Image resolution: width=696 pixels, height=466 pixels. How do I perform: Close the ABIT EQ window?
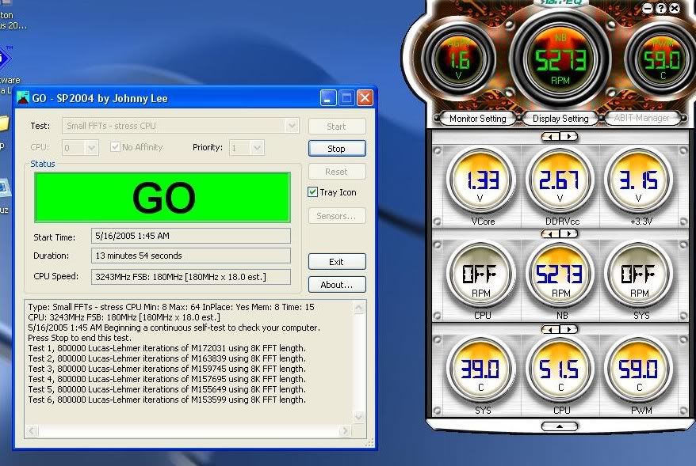(x=675, y=9)
